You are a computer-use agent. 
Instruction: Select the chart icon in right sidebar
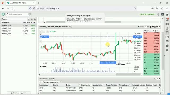coord(167,32)
